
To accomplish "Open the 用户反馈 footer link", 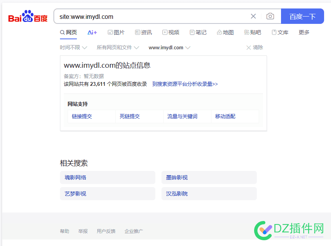I will tap(106, 231).
